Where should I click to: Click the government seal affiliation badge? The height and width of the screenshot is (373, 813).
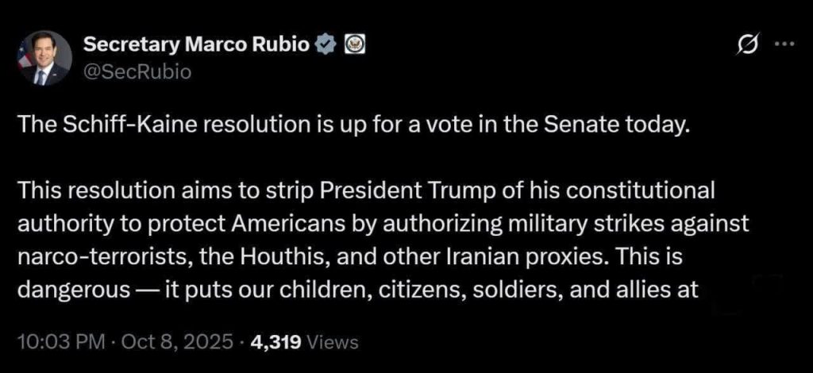click(x=354, y=45)
